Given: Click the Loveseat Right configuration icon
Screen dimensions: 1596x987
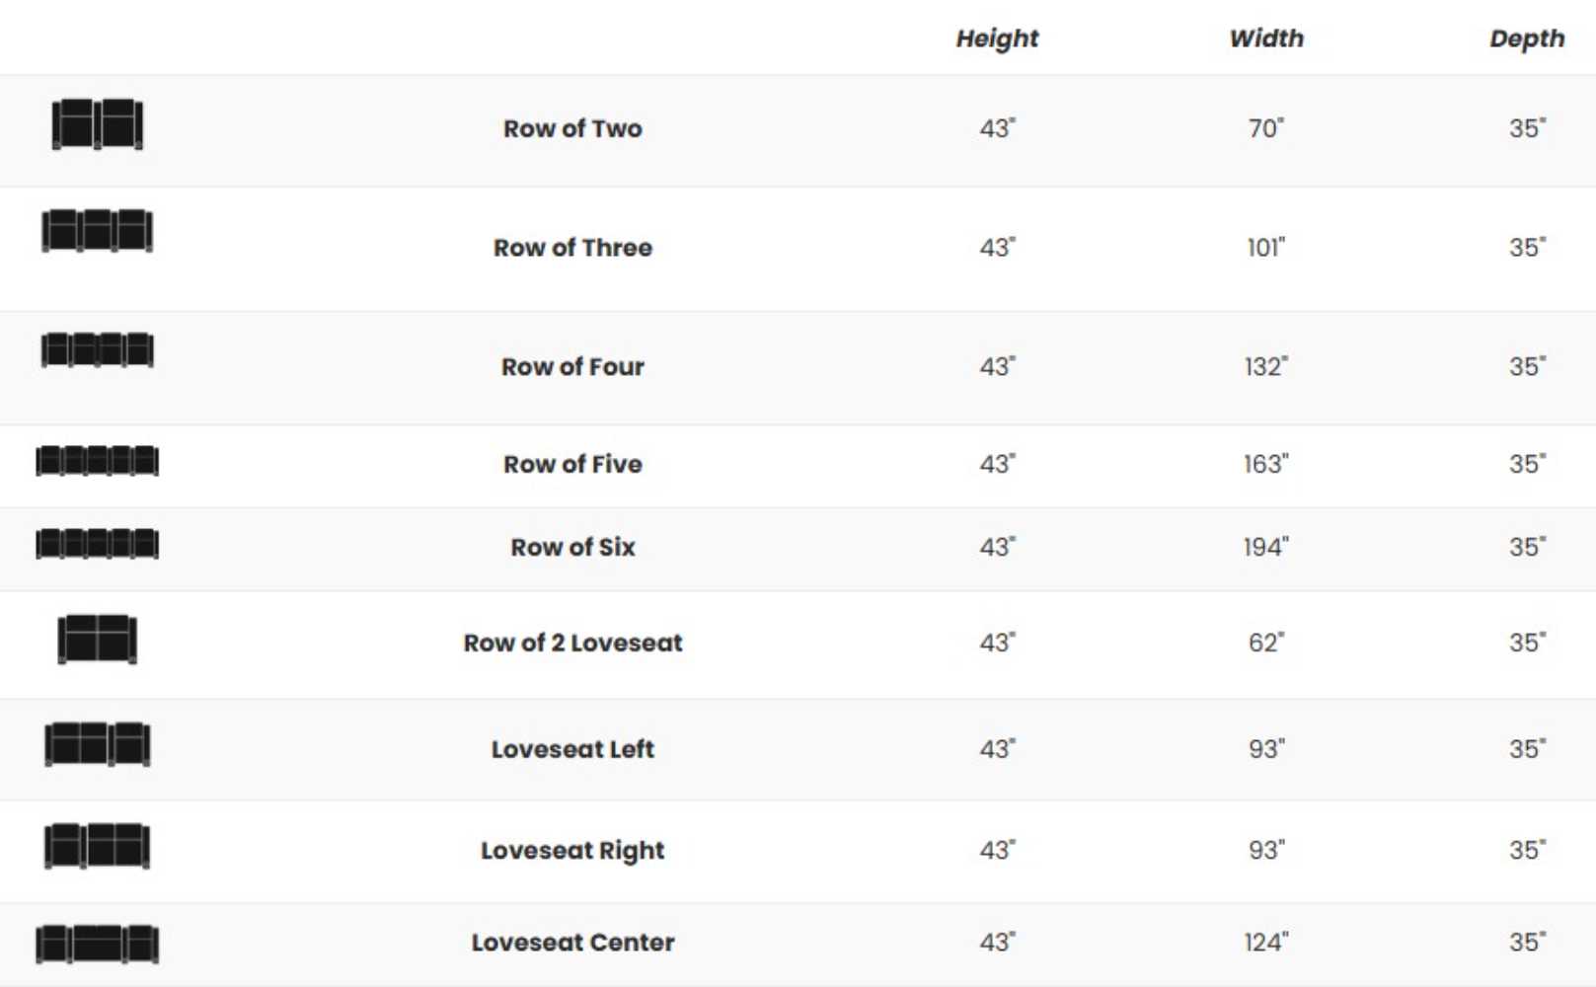Looking at the screenshot, I should point(97,846).
